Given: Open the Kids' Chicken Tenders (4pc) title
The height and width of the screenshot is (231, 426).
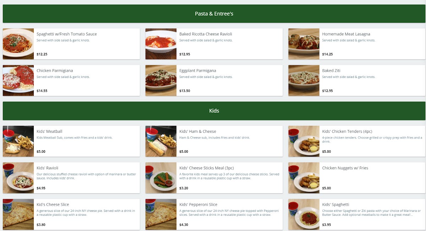Looking at the screenshot, I should coord(347,131).
